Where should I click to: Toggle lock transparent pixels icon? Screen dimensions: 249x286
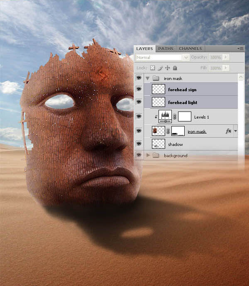152,68
